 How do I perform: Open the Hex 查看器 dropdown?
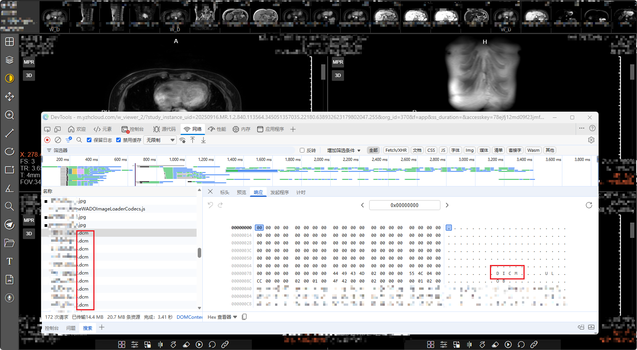pyautogui.click(x=222, y=317)
